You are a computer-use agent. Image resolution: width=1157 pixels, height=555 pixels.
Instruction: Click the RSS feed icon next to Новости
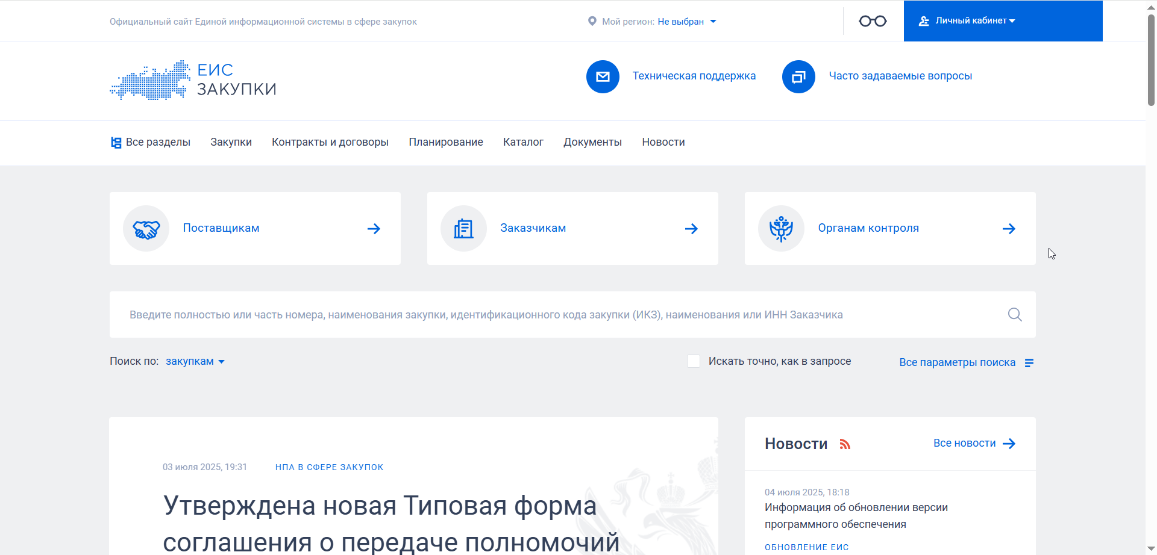845,444
